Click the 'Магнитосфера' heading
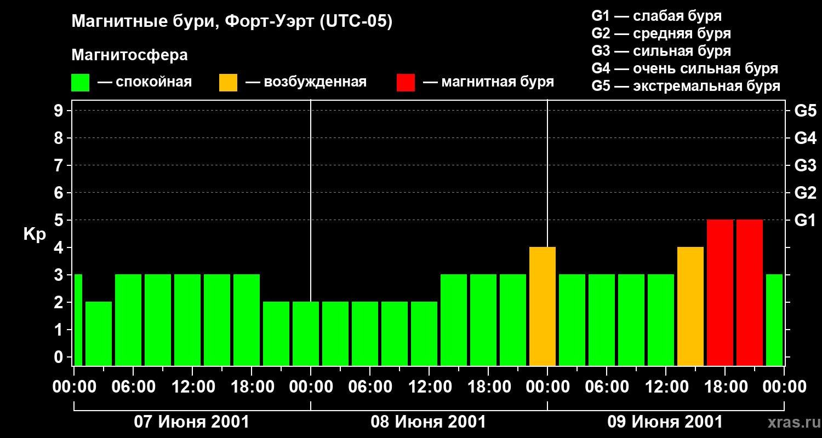 (x=129, y=55)
